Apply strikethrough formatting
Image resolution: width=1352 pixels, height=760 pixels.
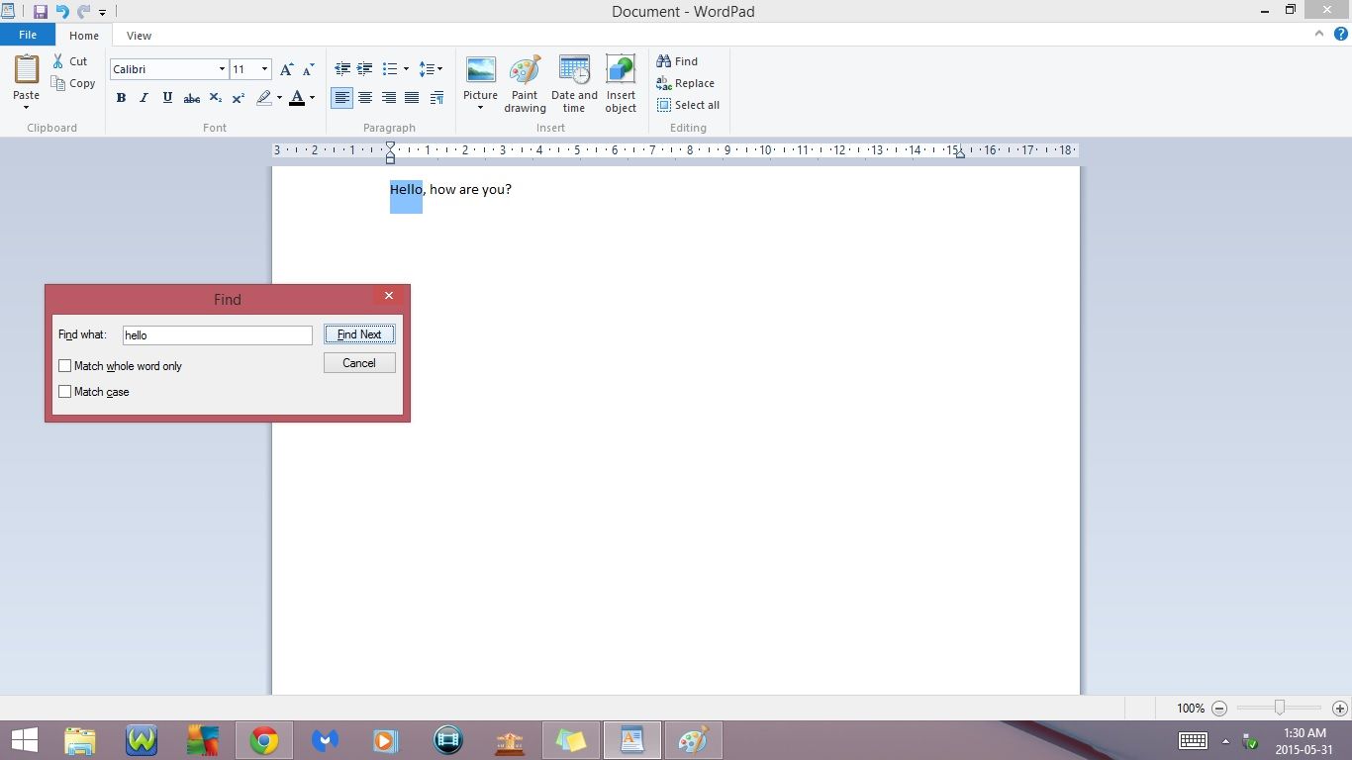point(191,98)
